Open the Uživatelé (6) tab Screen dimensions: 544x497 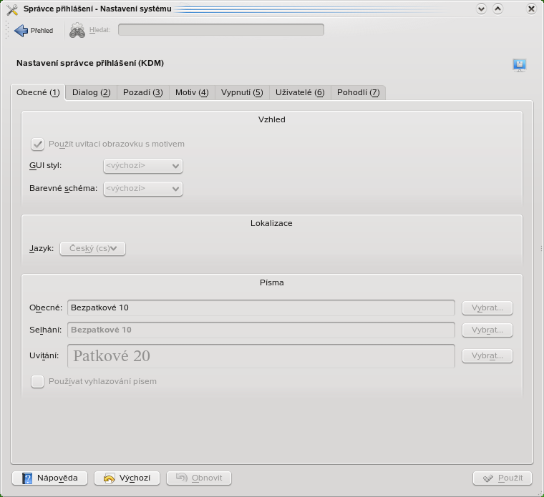(x=300, y=92)
